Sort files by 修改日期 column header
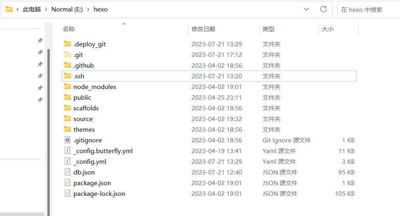 203,29
